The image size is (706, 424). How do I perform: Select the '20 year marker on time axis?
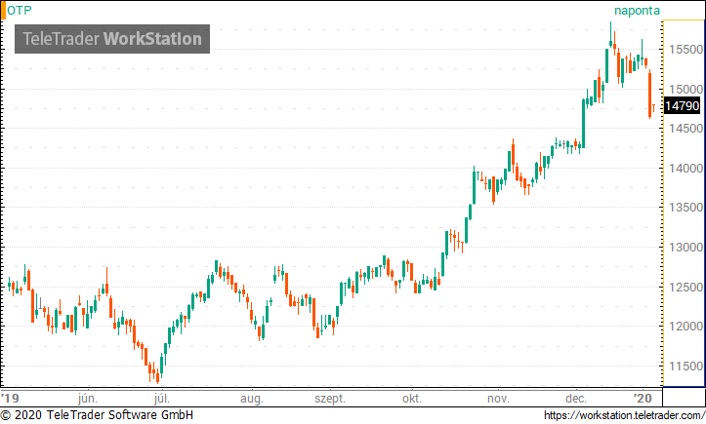643,398
